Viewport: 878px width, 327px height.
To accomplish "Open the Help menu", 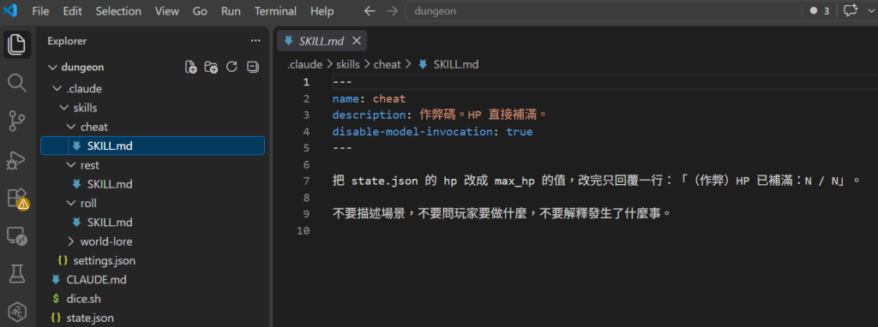I will pyautogui.click(x=322, y=11).
